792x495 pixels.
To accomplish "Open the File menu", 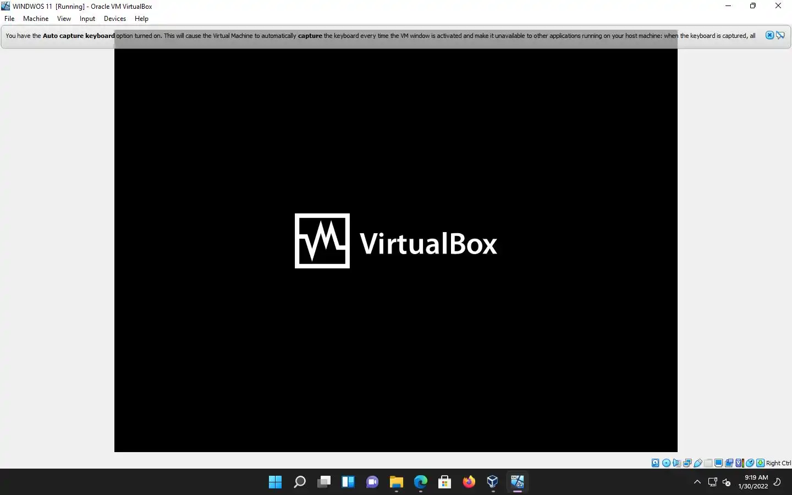I will coord(9,18).
